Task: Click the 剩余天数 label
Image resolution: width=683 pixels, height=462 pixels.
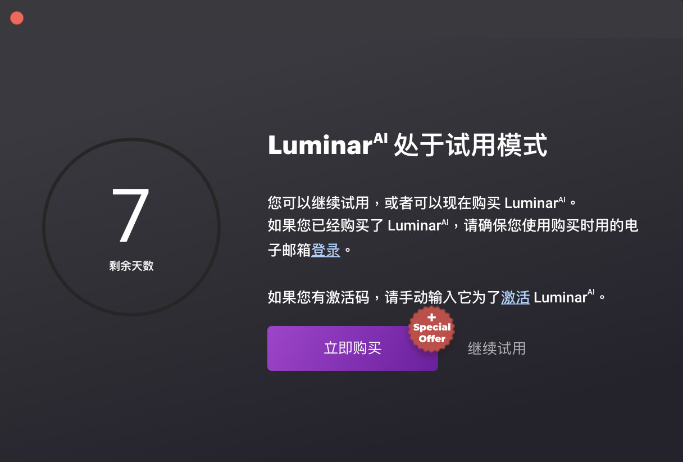Action: click(131, 266)
